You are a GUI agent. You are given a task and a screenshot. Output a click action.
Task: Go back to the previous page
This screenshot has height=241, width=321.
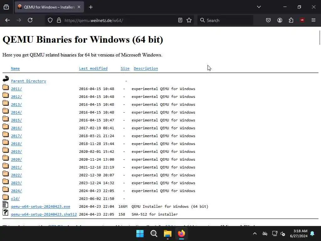coord(8,20)
